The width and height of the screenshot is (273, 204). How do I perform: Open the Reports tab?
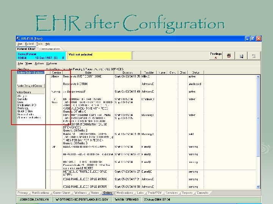pos(187,193)
